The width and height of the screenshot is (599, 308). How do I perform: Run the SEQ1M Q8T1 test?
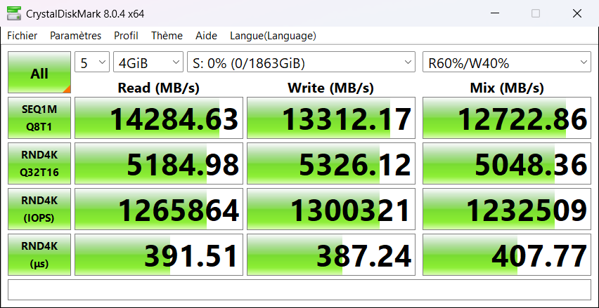coord(39,118)
